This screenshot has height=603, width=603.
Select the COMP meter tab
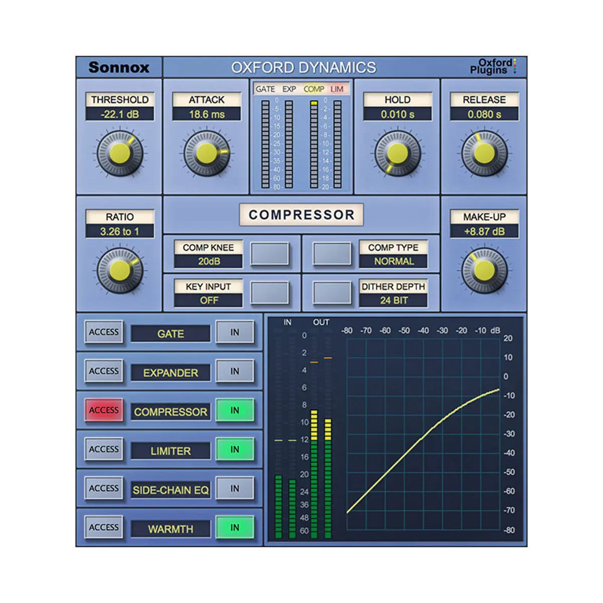(x=314, y=89)
